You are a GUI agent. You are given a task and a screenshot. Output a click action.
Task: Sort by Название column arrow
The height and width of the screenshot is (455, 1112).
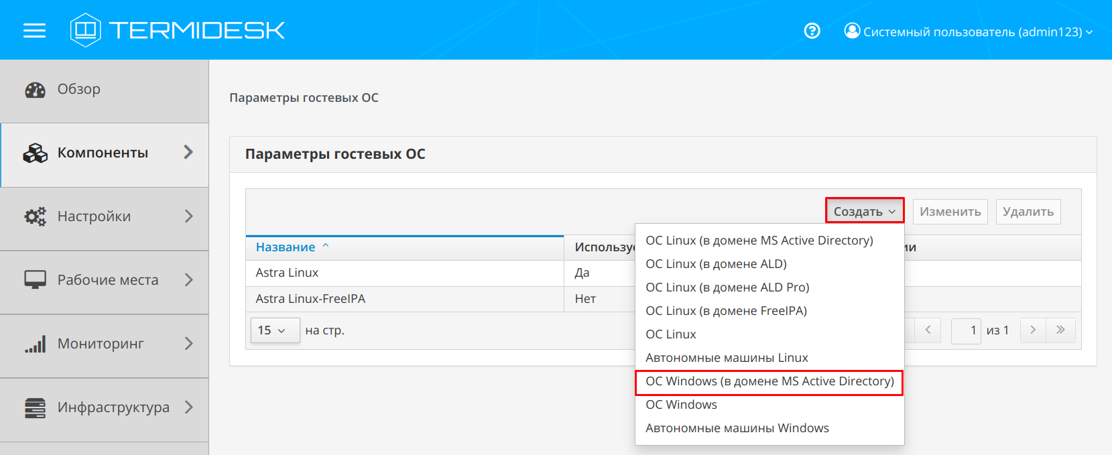pos(326,246)
